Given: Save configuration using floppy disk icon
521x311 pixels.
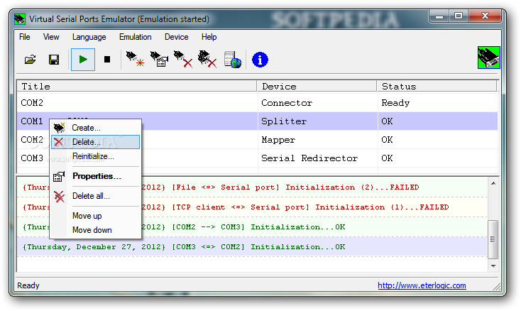Looking at the screenshot, I should [x=54, y=60].
